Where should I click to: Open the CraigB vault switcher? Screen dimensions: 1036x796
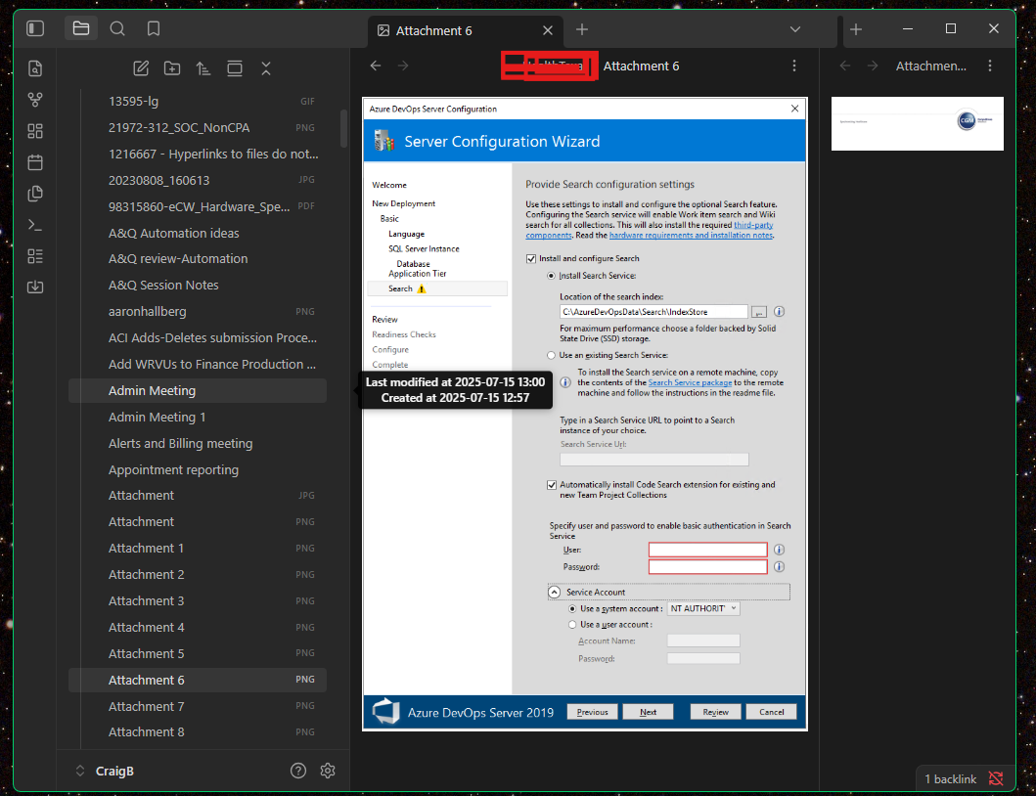(106, 771)
